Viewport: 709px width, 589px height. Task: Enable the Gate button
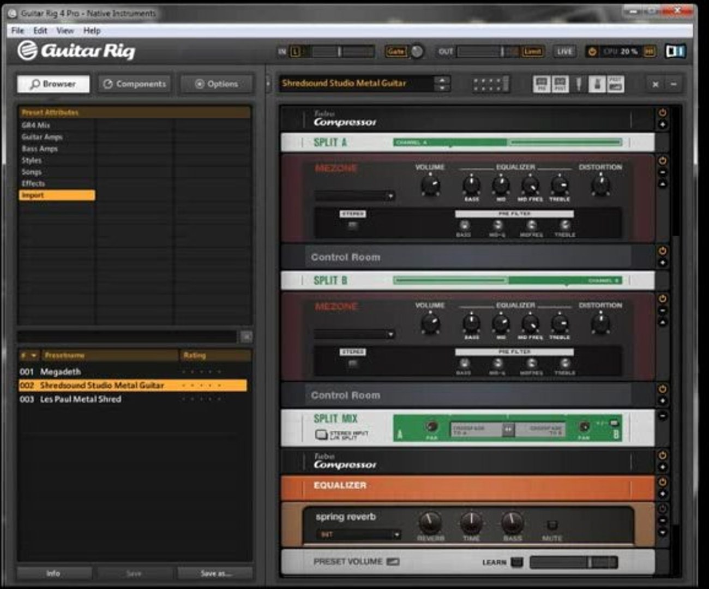point(396,51)
